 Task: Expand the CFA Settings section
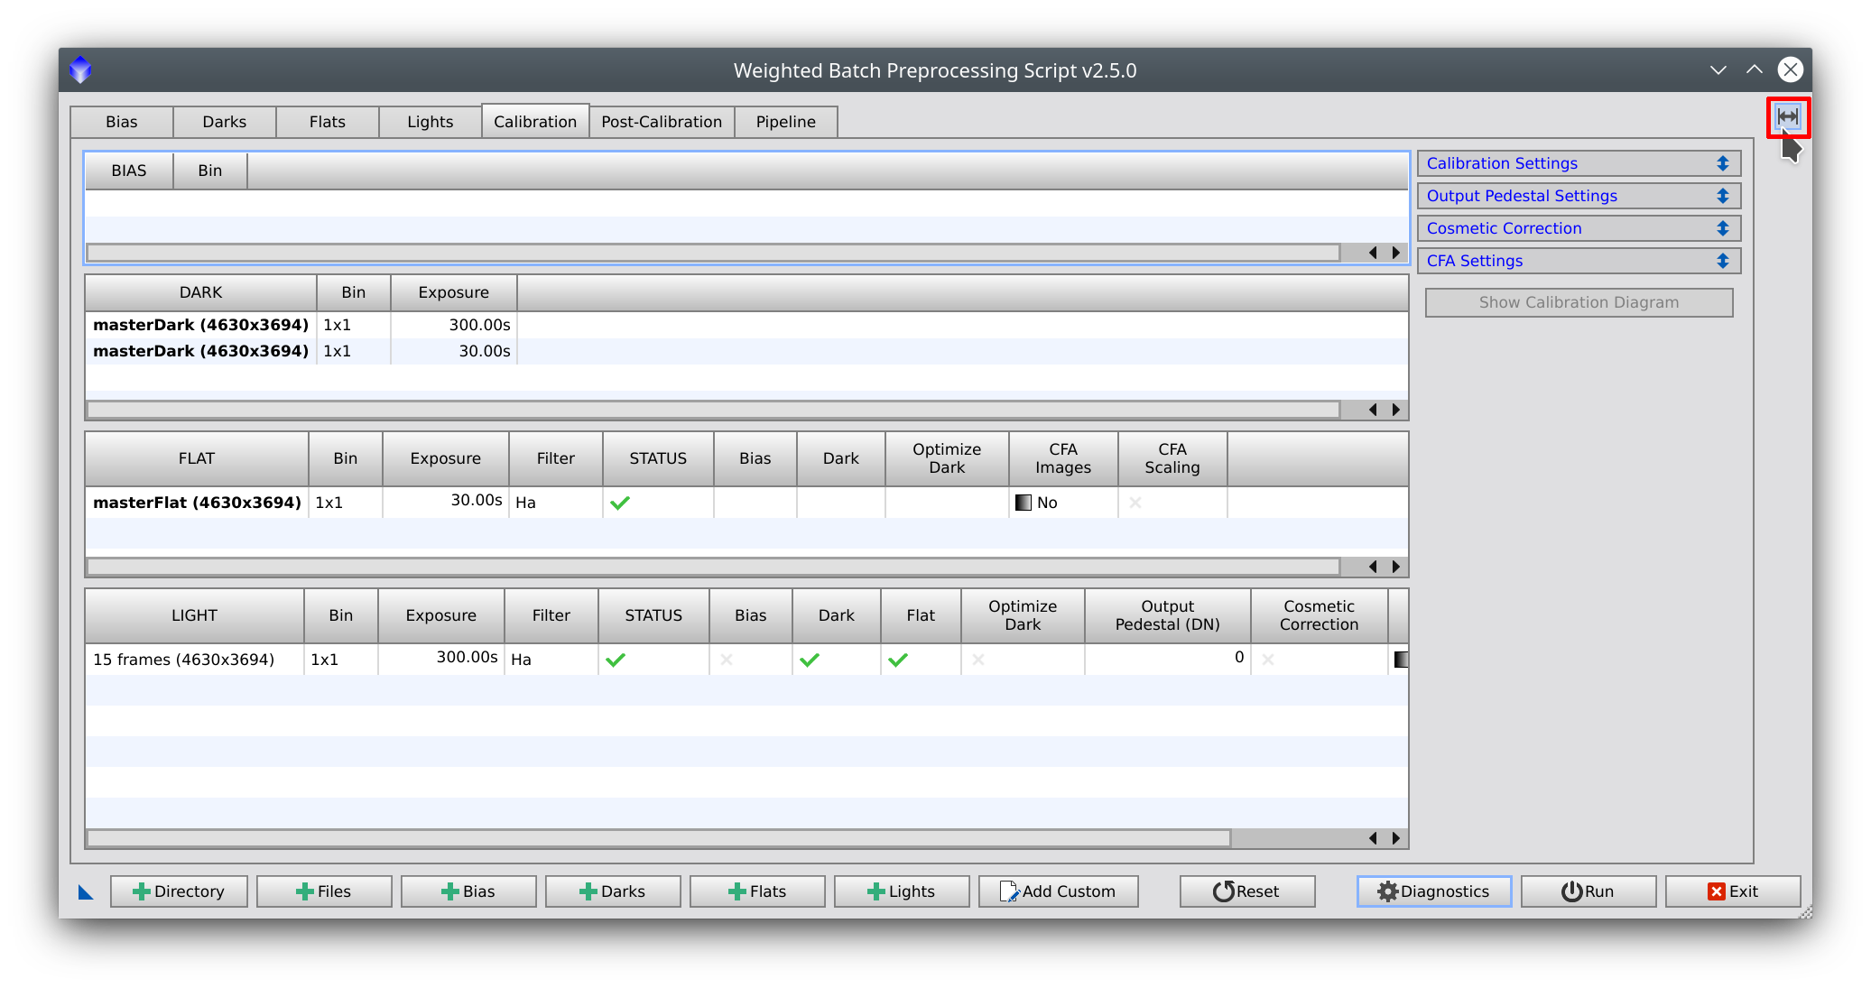(1720, 260)
